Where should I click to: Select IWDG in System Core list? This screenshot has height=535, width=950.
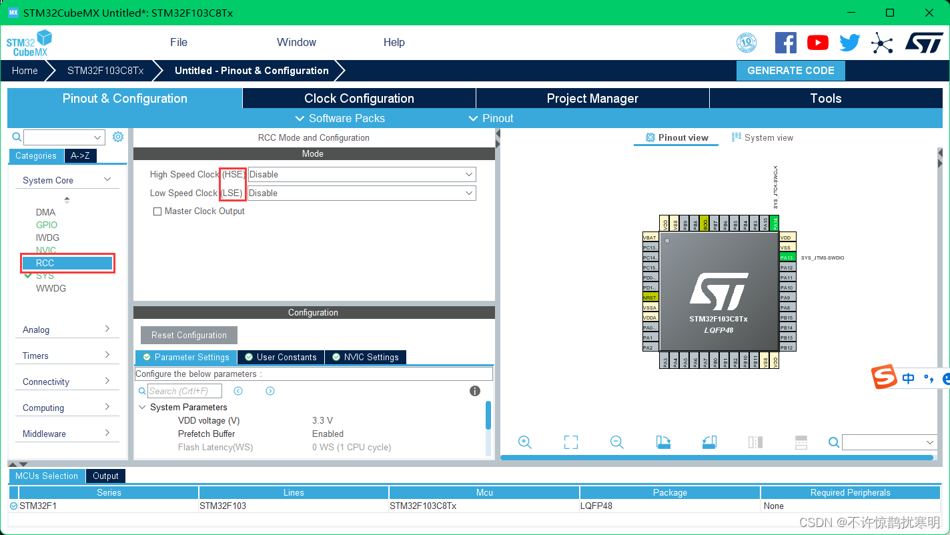coord(47,237)
